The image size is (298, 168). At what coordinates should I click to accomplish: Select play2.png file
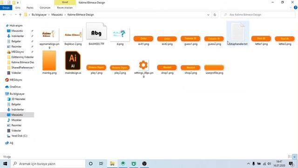pyautogui.click(x=120, y=70)
